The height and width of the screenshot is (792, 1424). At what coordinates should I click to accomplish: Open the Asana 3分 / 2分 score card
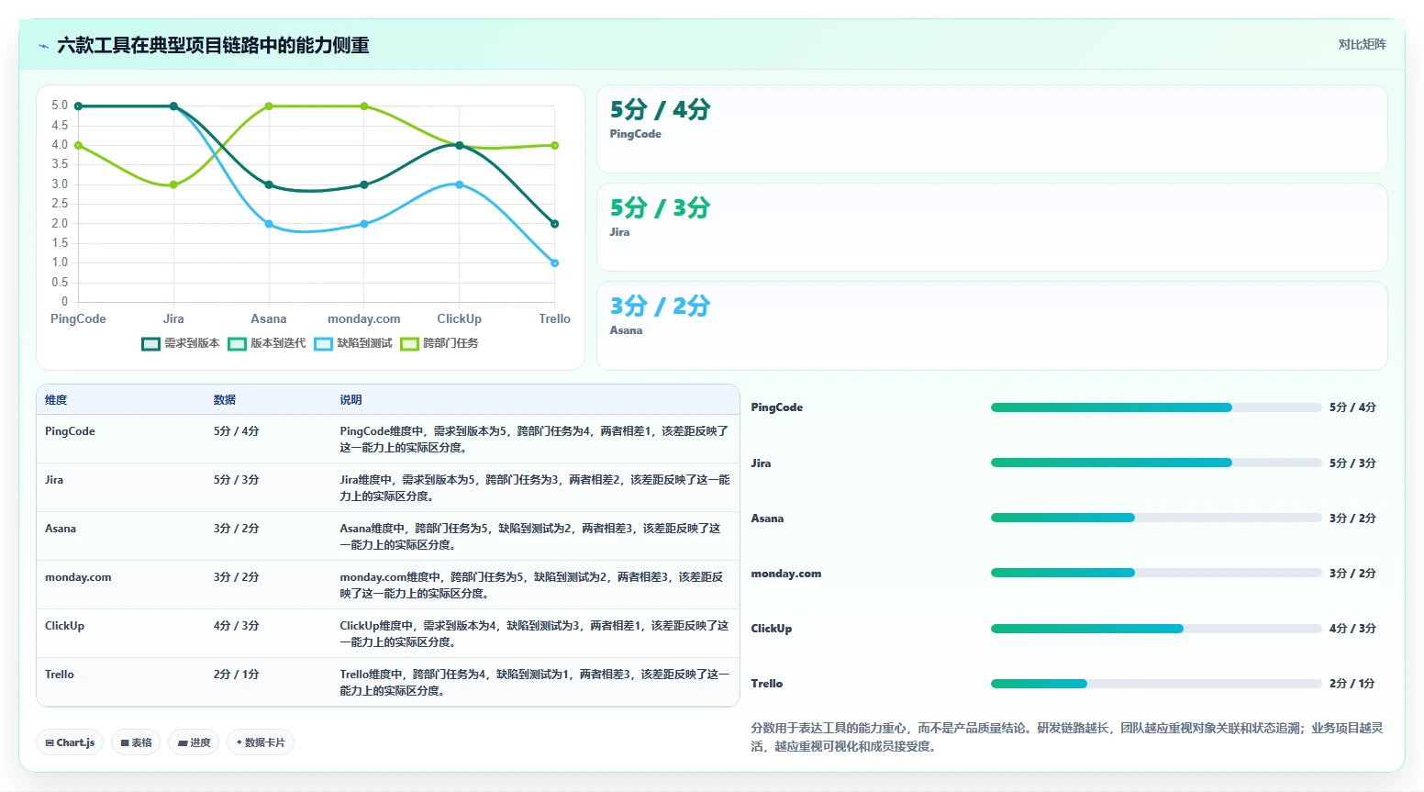[992, 325]
